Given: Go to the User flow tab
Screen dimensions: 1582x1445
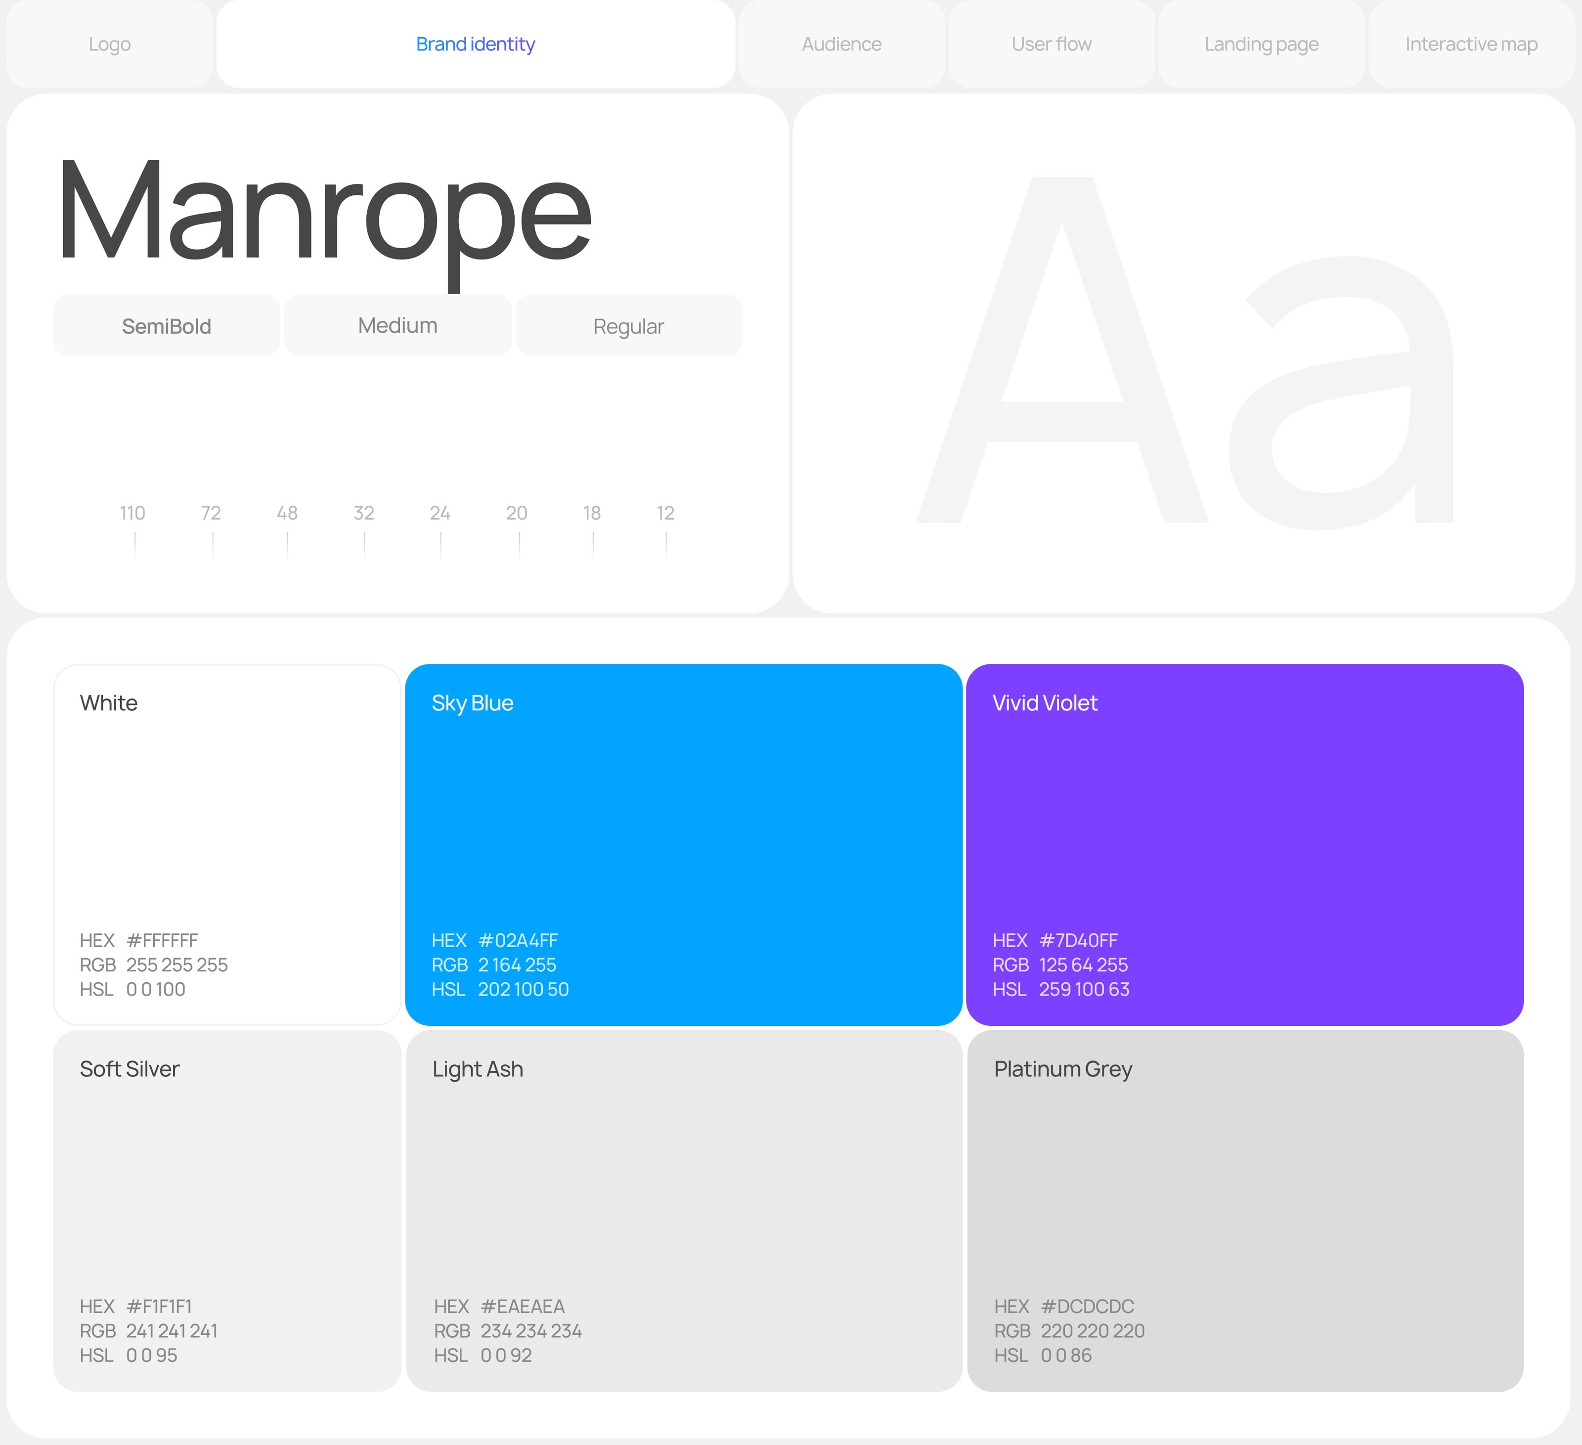Looking at the screenshot, I should [x=1051, y=44].
